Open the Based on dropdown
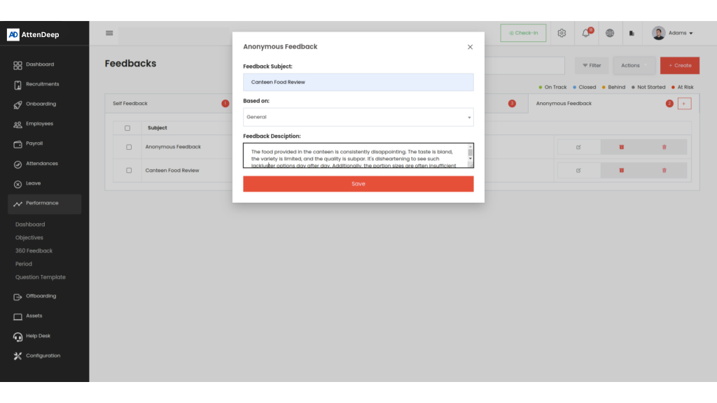The width and height of the screenshot is (717, 403). [x=358, y=117]
